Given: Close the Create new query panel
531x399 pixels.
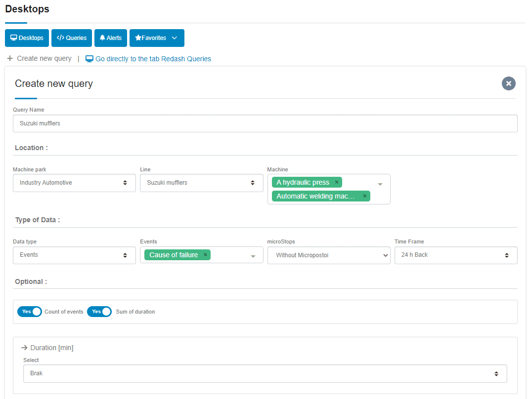Looking at the screenshot, I should click(x=508, y=83).
